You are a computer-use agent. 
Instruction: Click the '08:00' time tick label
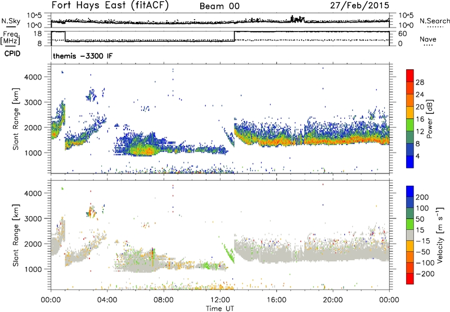pyautogui.click(x=164, y=300)
